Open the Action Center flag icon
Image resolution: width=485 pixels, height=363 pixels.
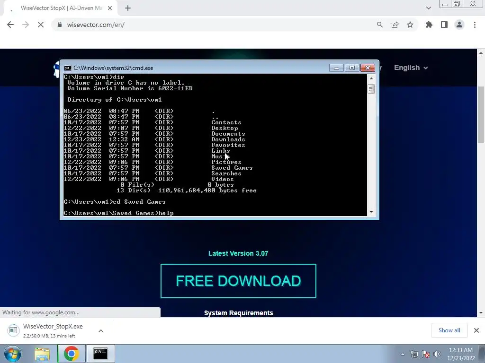click(x=426, y=354)
